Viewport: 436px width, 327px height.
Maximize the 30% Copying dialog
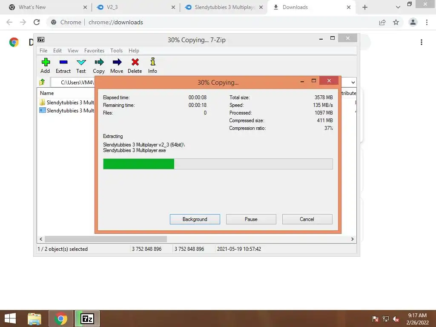tap(314, 80)
